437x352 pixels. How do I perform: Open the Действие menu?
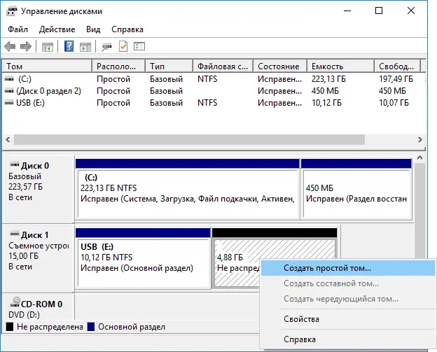57,29
